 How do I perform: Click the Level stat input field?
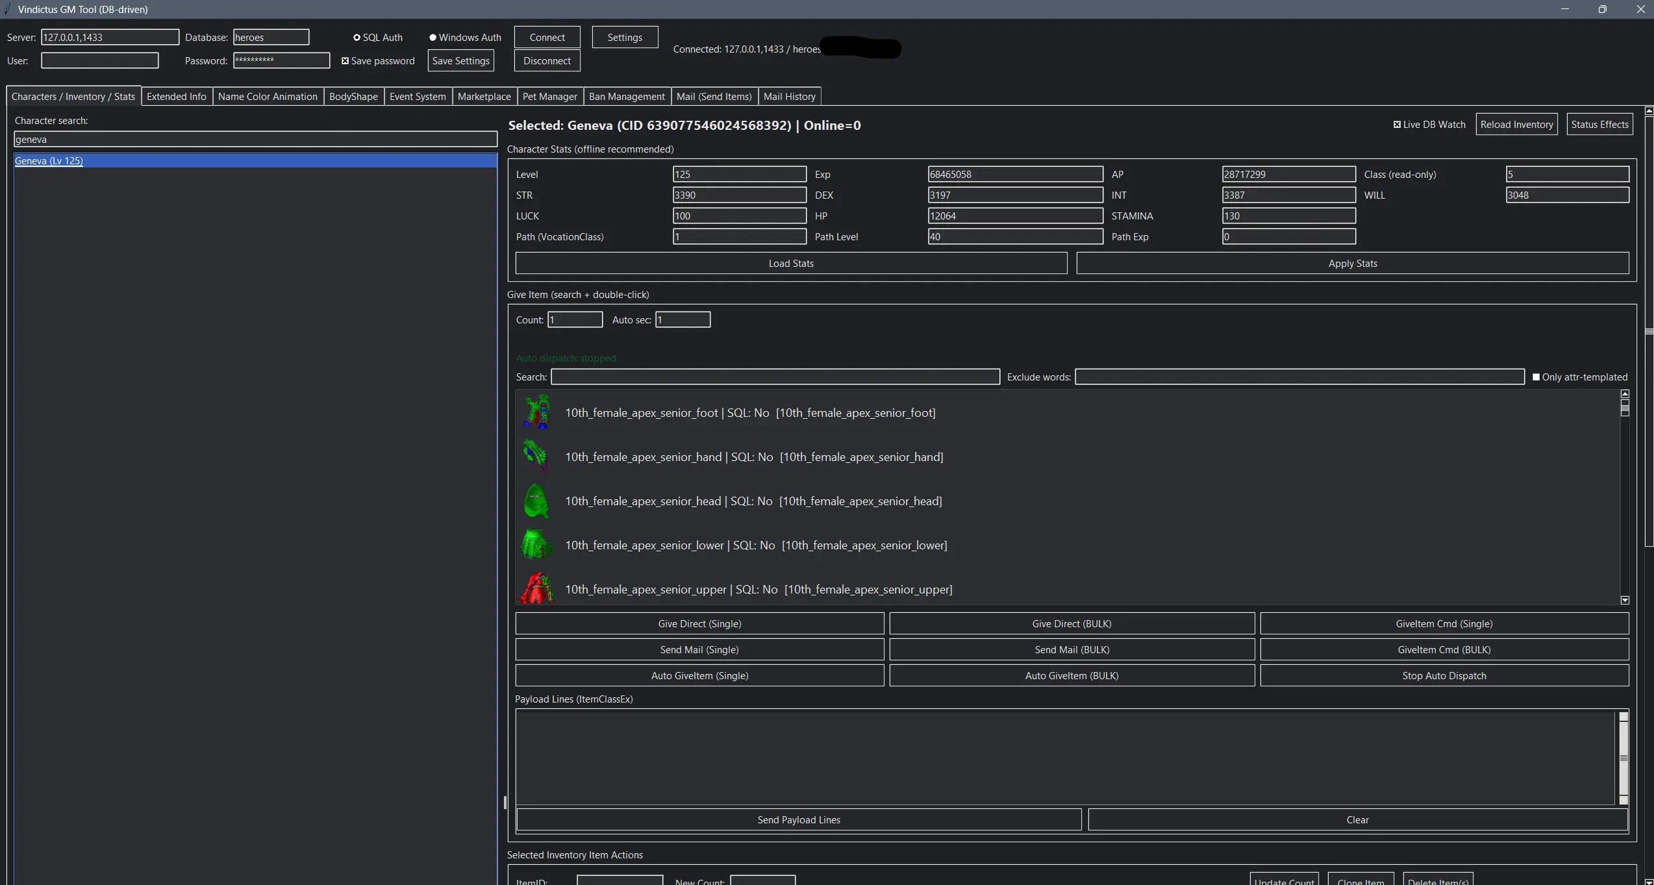[740, 175]
